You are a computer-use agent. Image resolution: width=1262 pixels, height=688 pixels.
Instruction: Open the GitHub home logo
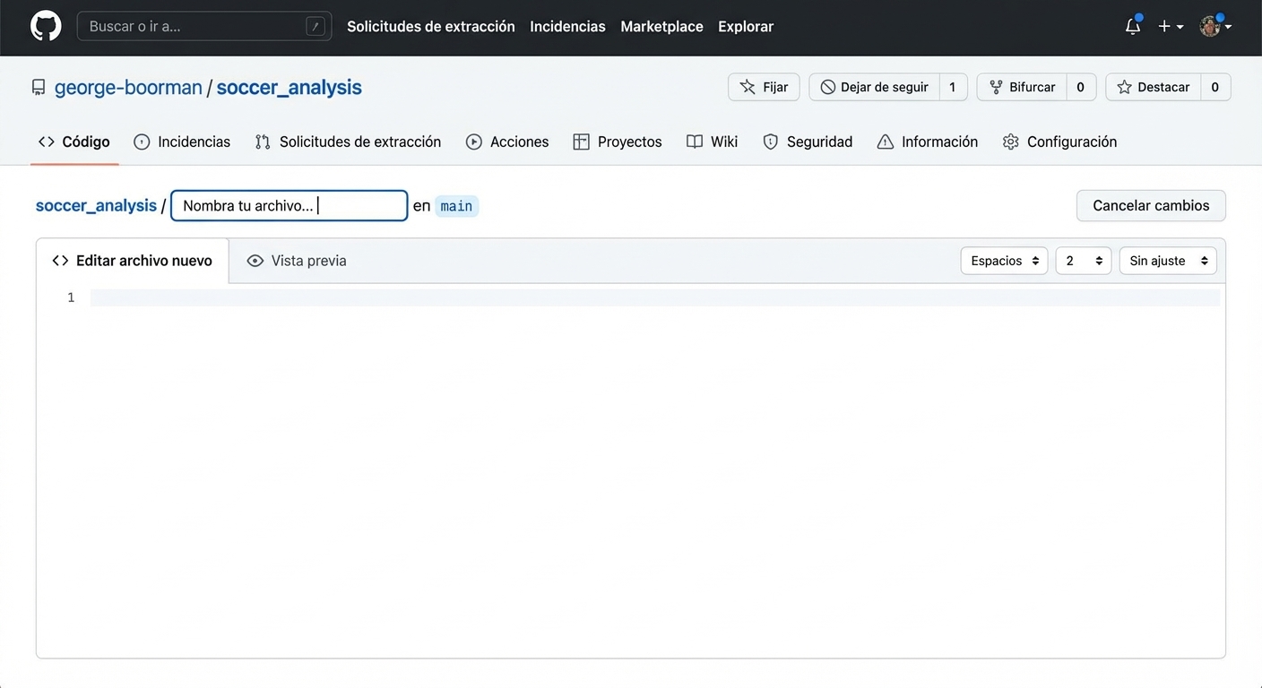(x=46, y=26)
